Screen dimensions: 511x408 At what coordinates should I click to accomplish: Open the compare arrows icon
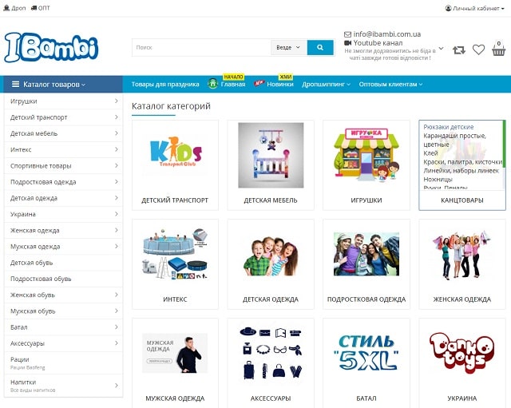pyautogui.click(x=458, y=50)
